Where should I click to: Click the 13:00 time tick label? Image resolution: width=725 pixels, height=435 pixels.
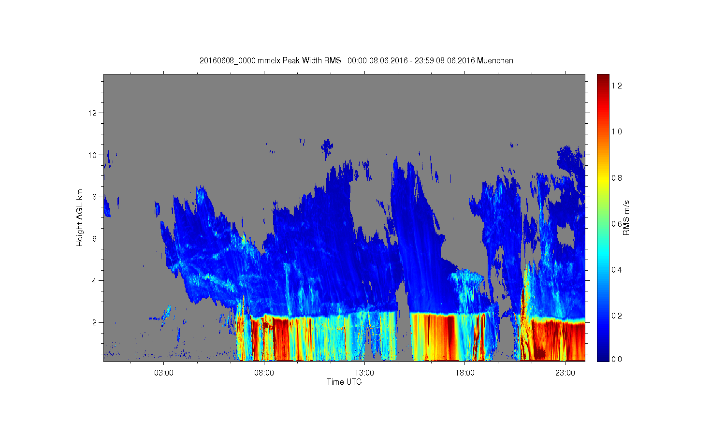[364, 373]
